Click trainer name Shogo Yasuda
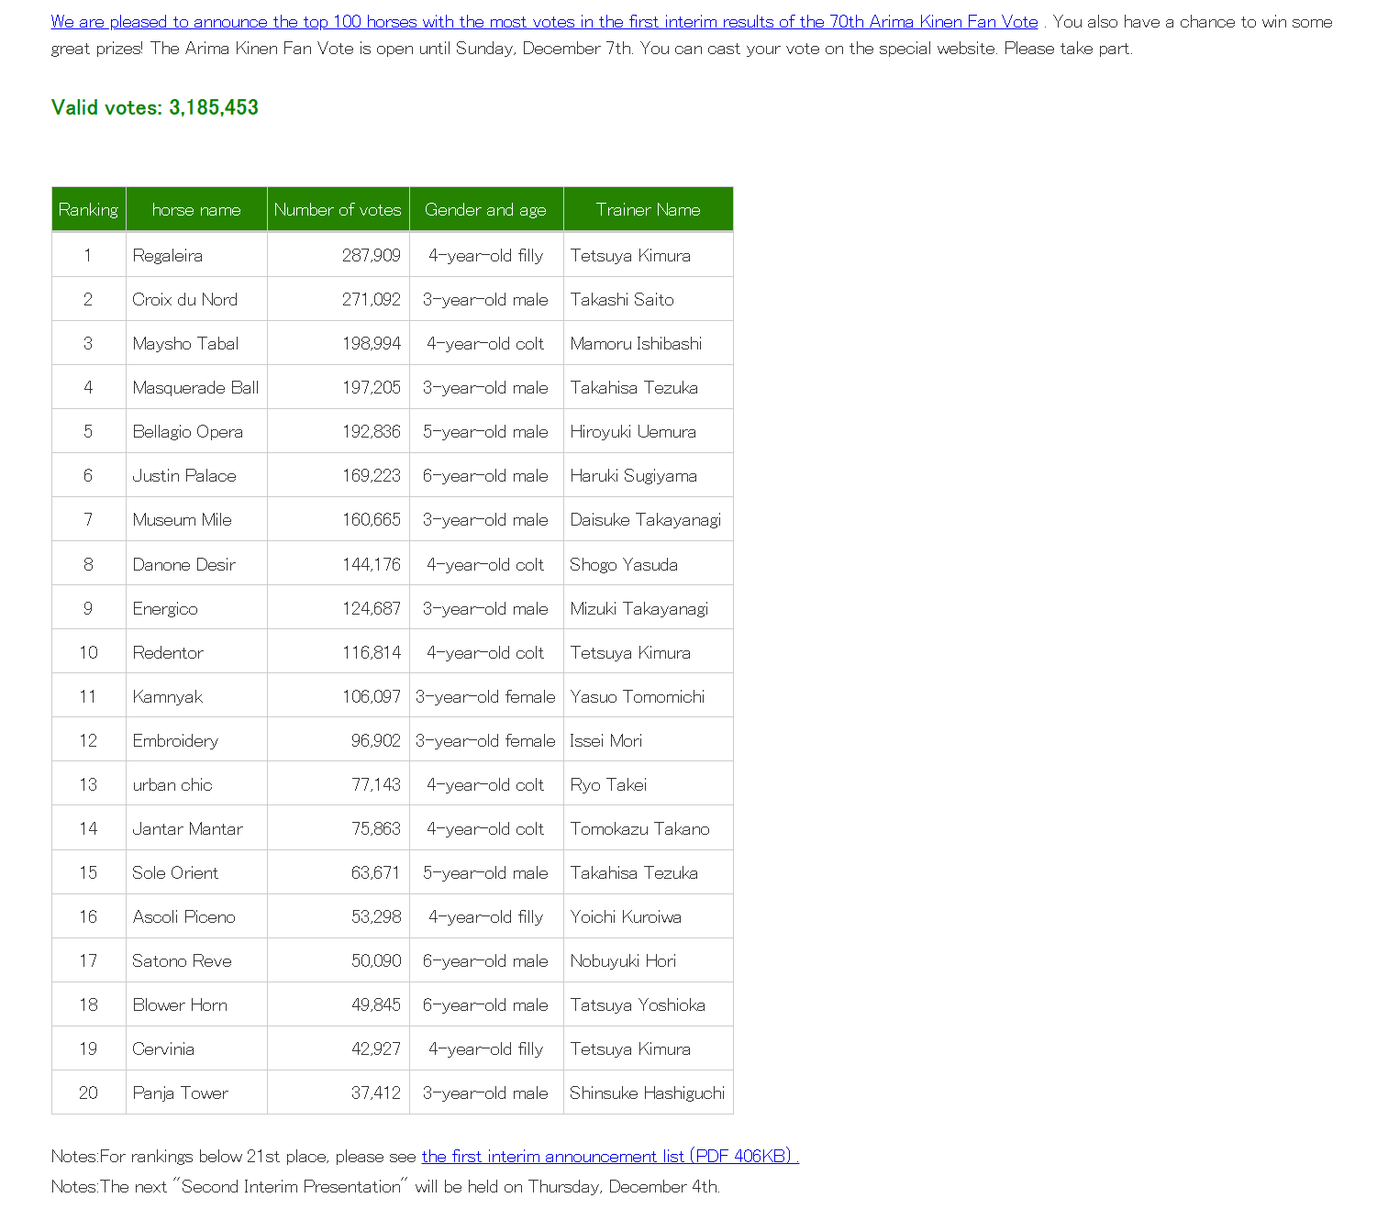Viewport: 1377px width, 1209px height. [624, 564]
